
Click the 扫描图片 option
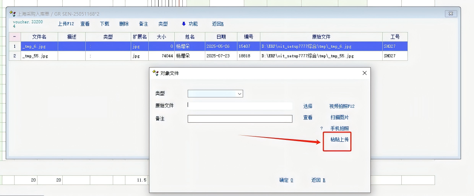[x=339, y=117]
